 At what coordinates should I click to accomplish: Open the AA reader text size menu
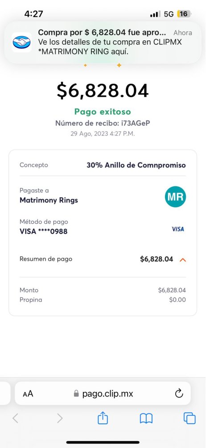click(28, 394)
